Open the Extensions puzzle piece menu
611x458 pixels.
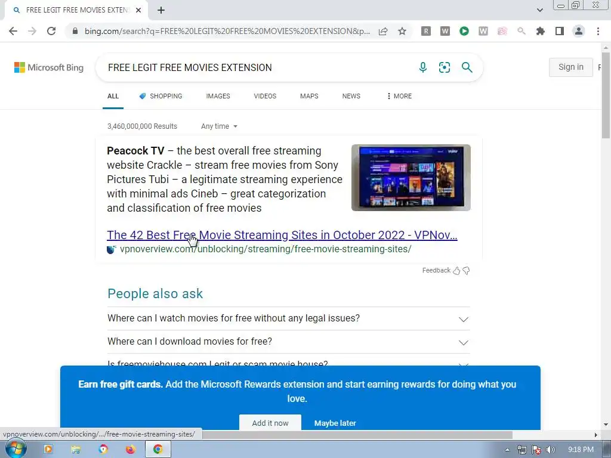[x=541, y=31]
